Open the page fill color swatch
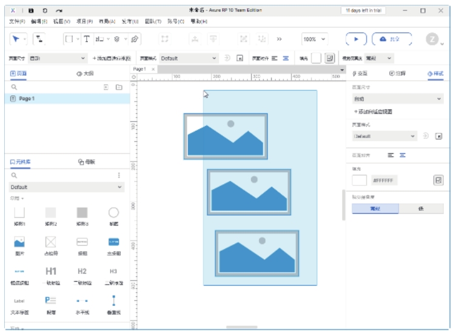The width and height of the screenshot is (453, 332). tap(360, 180)
